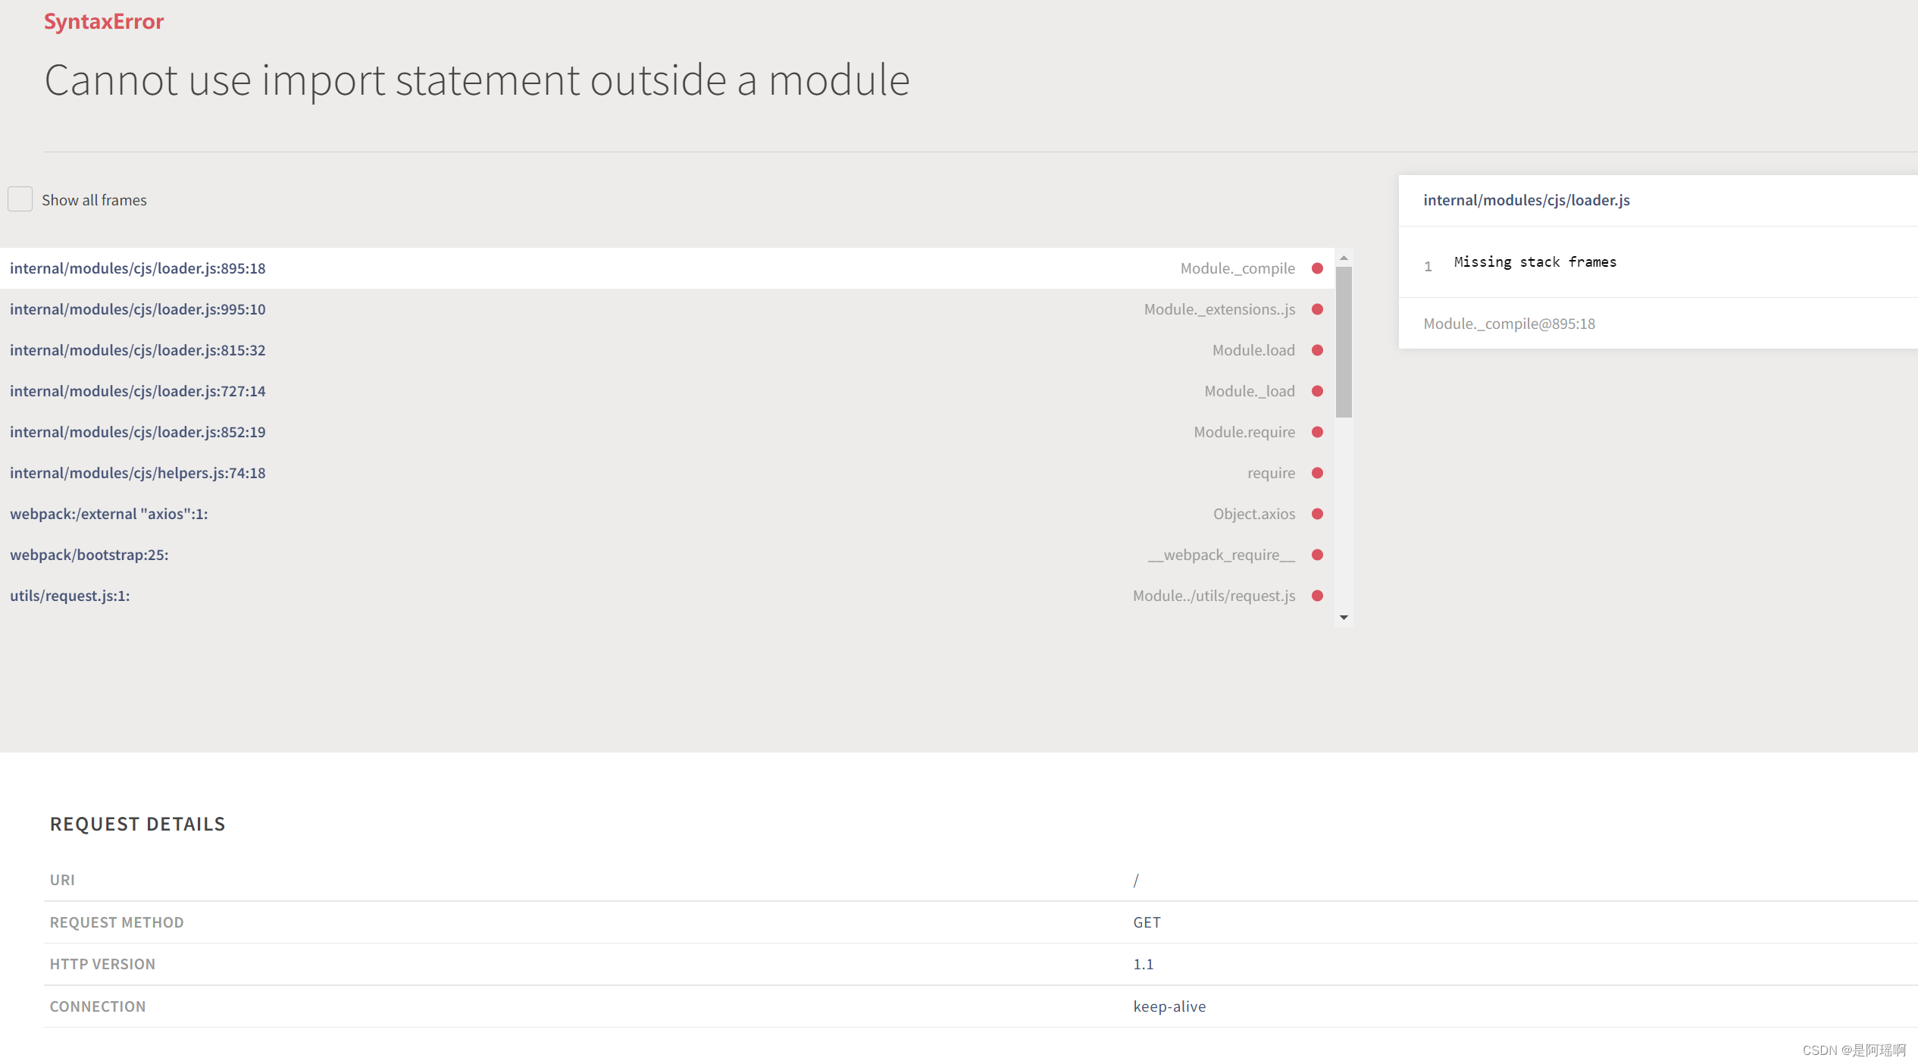Select frame helpers.js:74:18 require
The height and width of the screenshot is (1064, 1918).
coord(667,473)
